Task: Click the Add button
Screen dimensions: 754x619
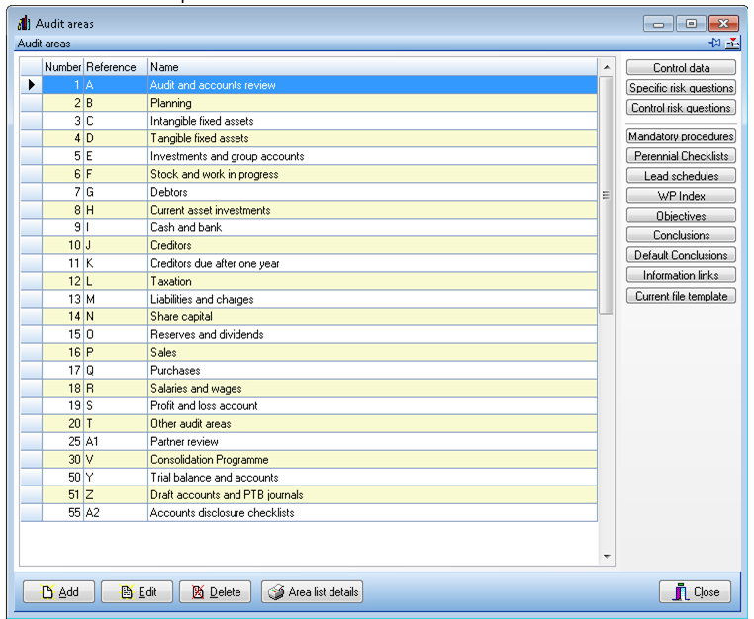Action: coord(58,591)
